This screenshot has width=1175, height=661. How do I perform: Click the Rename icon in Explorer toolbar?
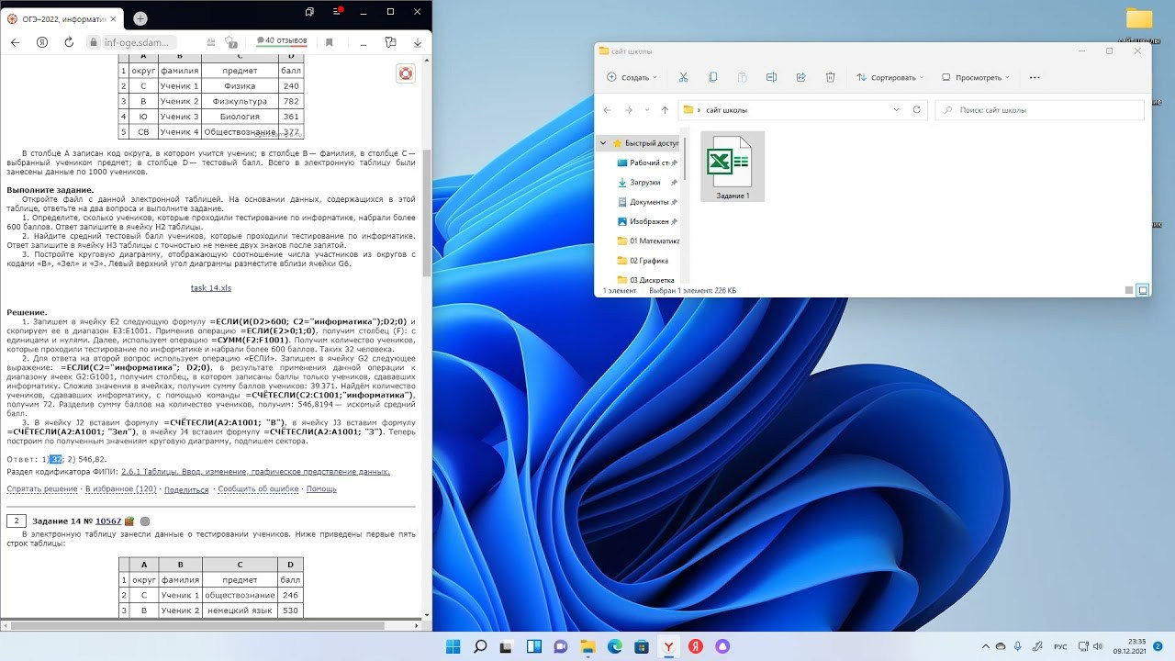pos(771,78)
